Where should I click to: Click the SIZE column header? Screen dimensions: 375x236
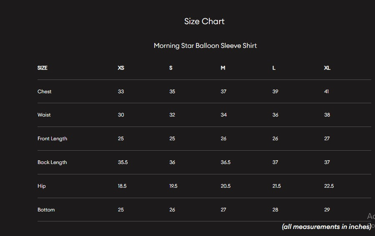43,68
